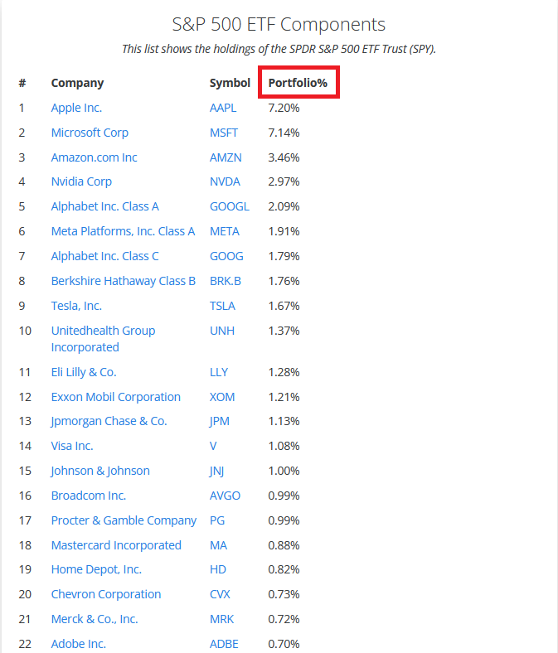Open the Apple Inc. company link
Viewport: 558px width, 653px height.
(76, 108)
